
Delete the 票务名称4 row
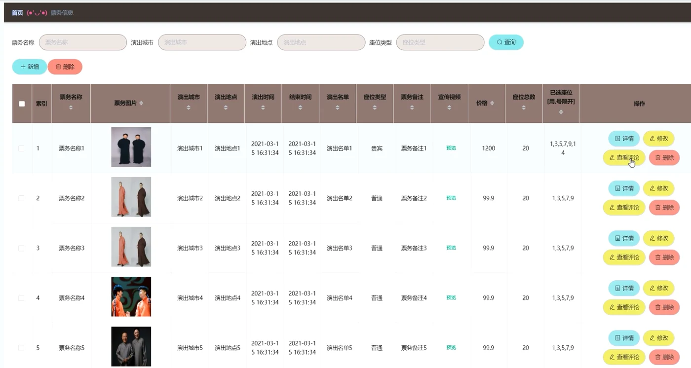(664, 307)
